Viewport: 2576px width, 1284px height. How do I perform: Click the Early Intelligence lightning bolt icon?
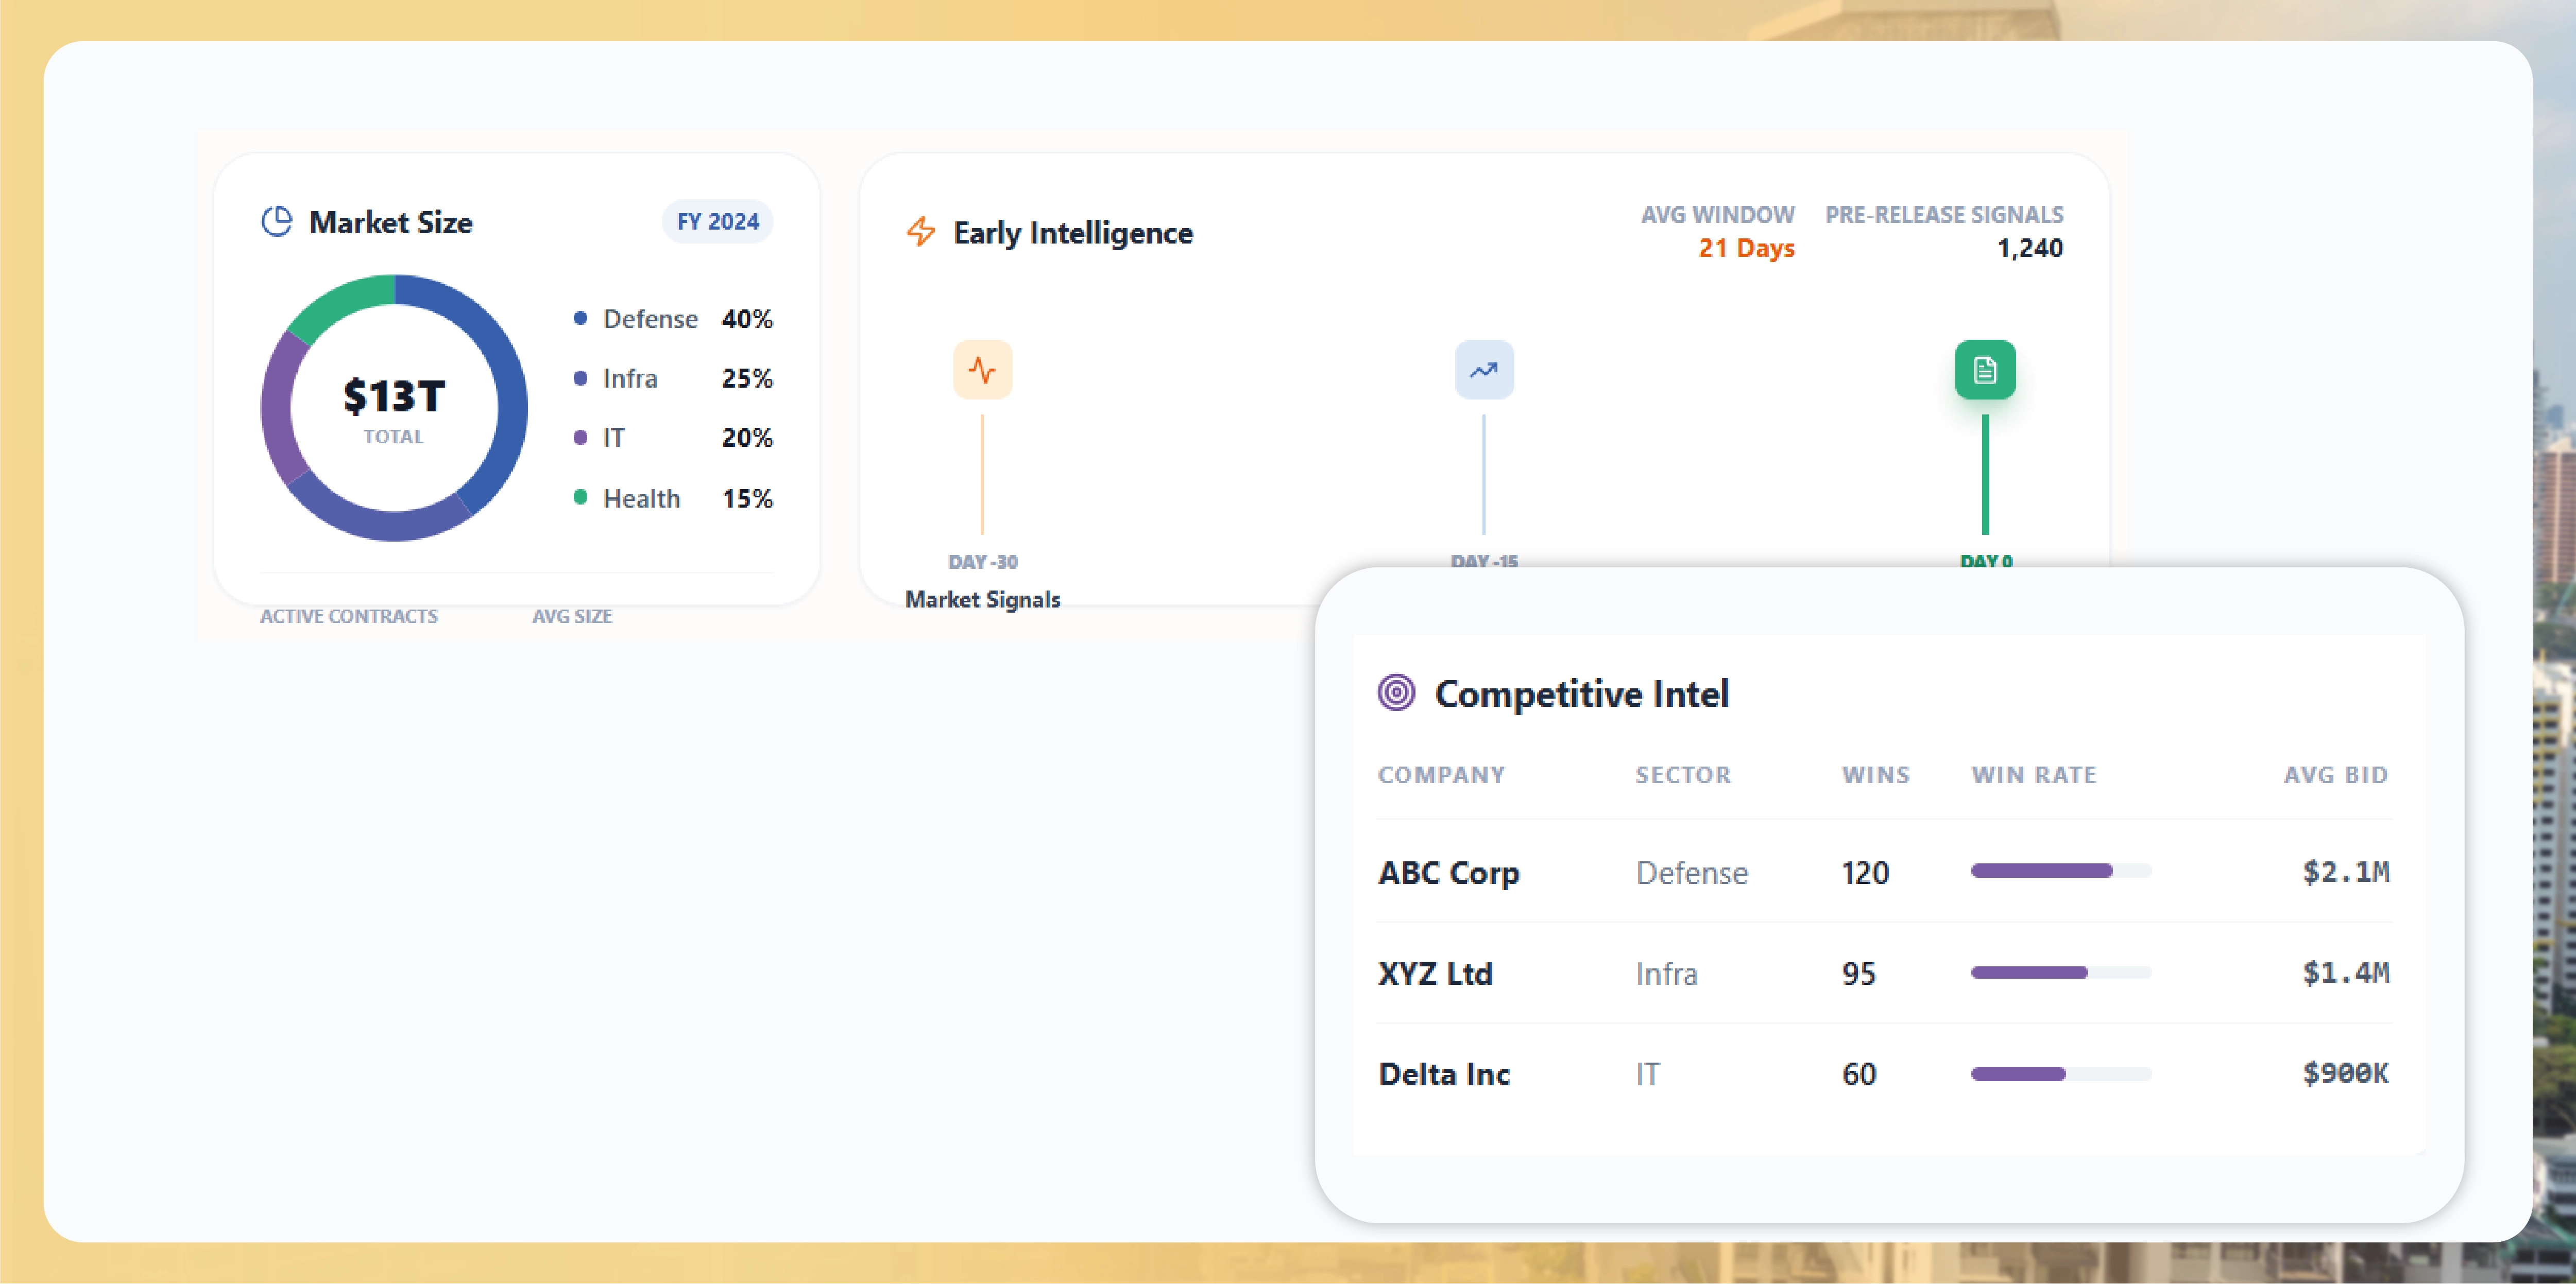coord(920,232)
